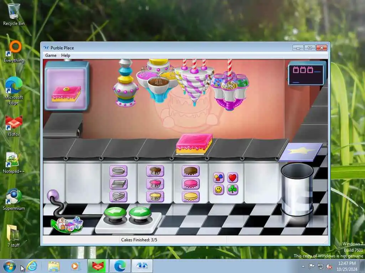Return to Purble Place village icon
Screen dimensions: 365x273
click(67, 225)
